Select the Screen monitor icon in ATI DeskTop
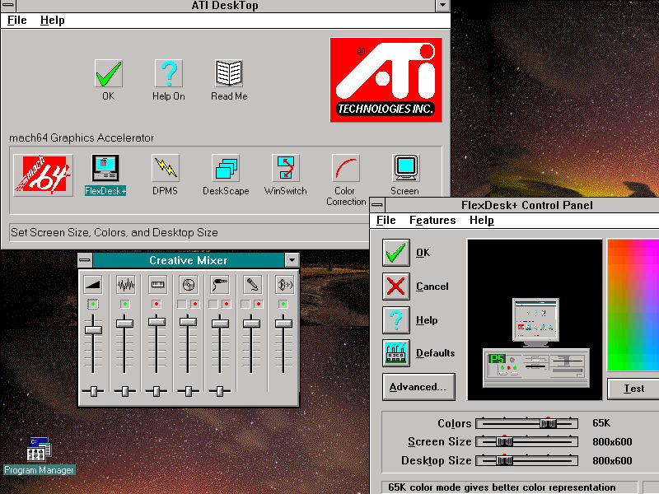Screen dimensions: 659x494 (405, 168)
